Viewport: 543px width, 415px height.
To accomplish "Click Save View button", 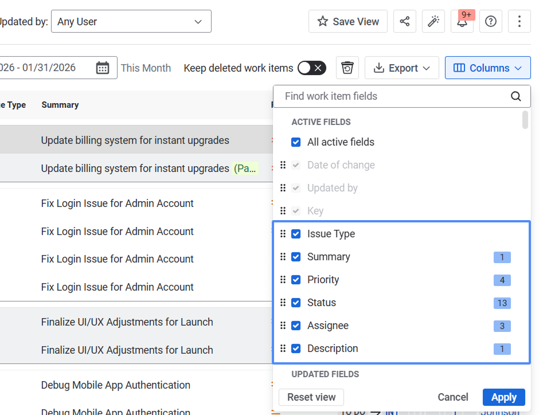I will pyautogui.click(x=348, y=22).
